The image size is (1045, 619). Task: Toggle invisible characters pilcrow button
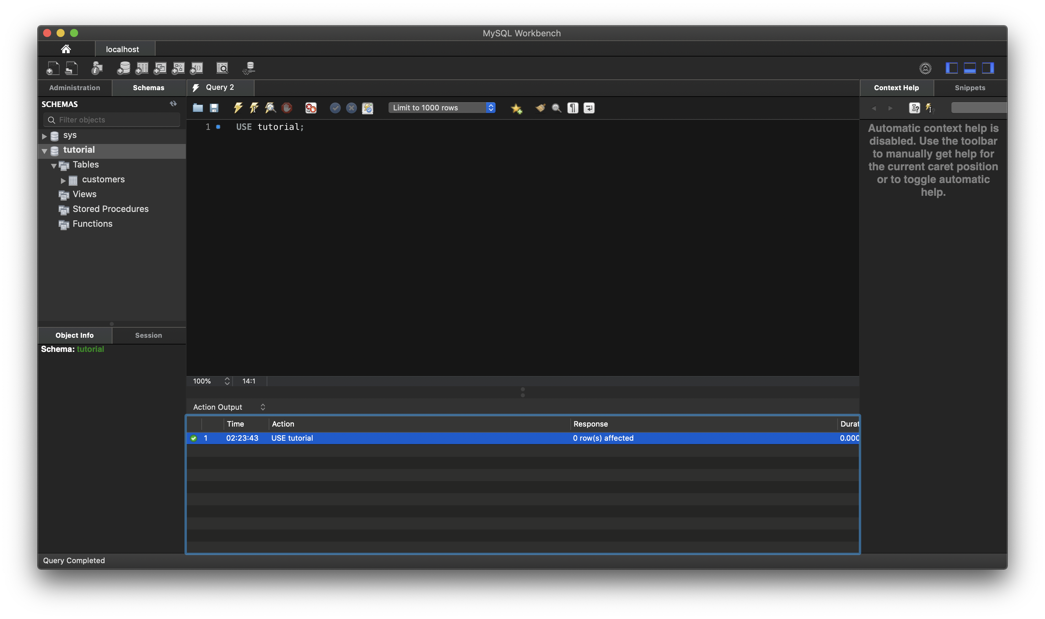[573, 108]
